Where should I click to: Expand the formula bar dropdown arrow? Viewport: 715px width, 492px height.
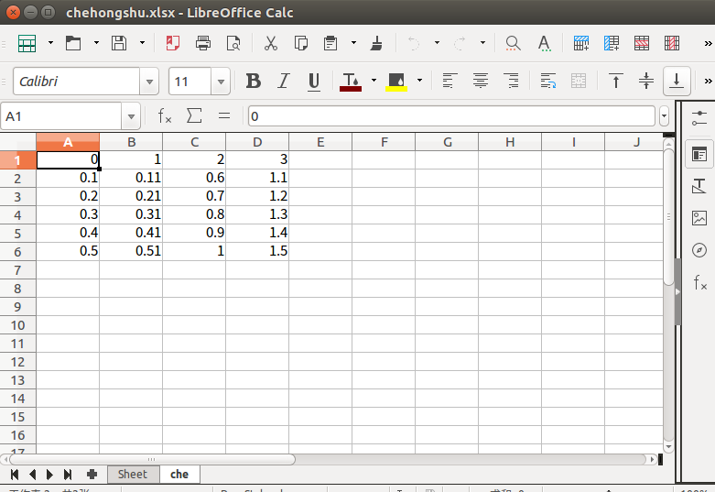[664, 116]
